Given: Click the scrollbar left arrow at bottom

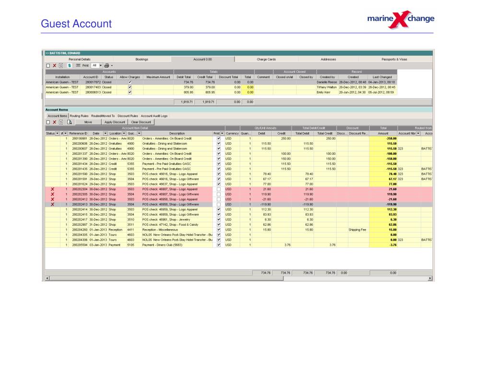Looking at the screenshot, I should (47, 278).
